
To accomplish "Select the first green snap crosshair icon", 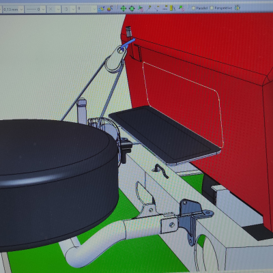I will pos(124,9).
